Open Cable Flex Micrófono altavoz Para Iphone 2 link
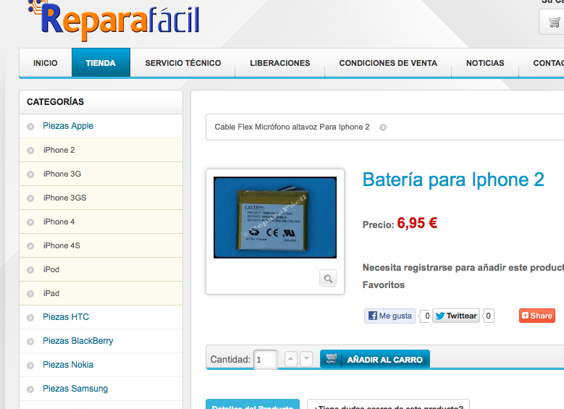This screenshot has height=409, width=564. (x=292, y=127)
